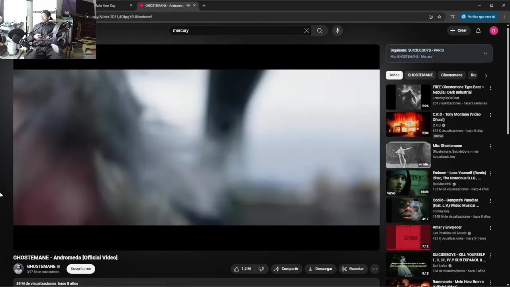Open options for Coolio - Gangsta's Paradise
This screenshot has width=510, height=287.
point(490,201)
